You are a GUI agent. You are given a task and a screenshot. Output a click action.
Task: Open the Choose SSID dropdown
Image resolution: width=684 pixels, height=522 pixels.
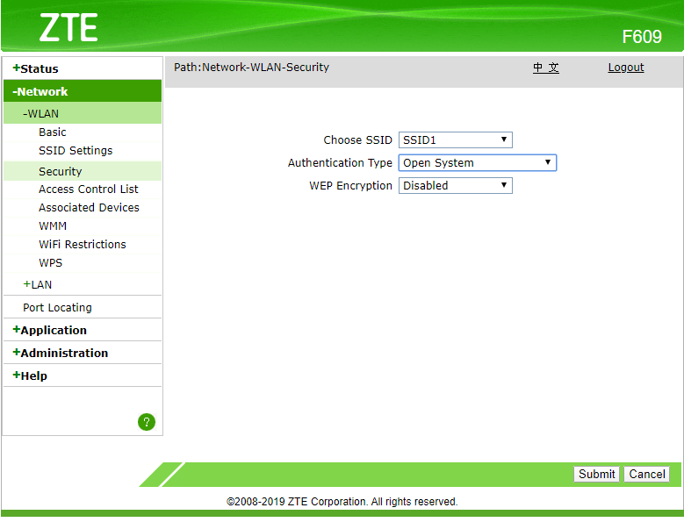[x=456, y=139]
